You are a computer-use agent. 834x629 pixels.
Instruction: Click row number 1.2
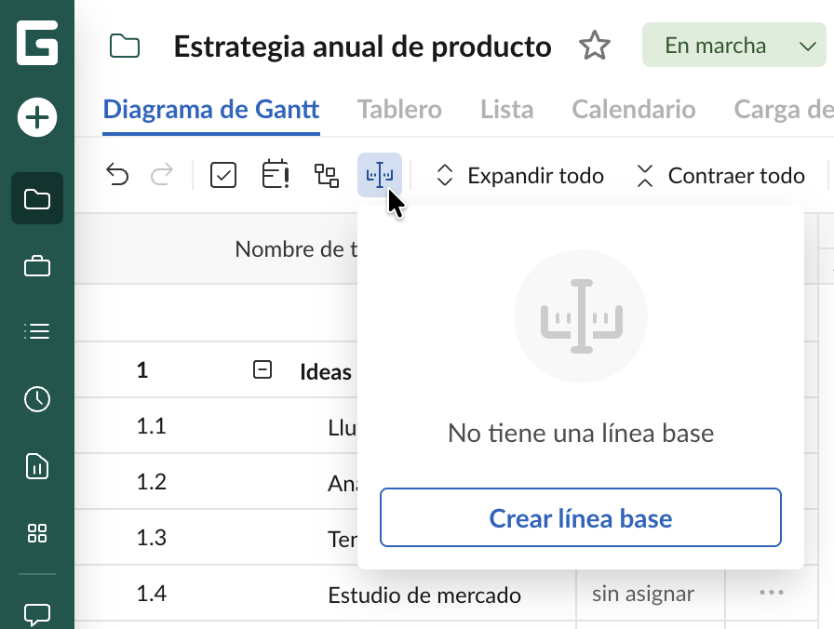(151, 482)
